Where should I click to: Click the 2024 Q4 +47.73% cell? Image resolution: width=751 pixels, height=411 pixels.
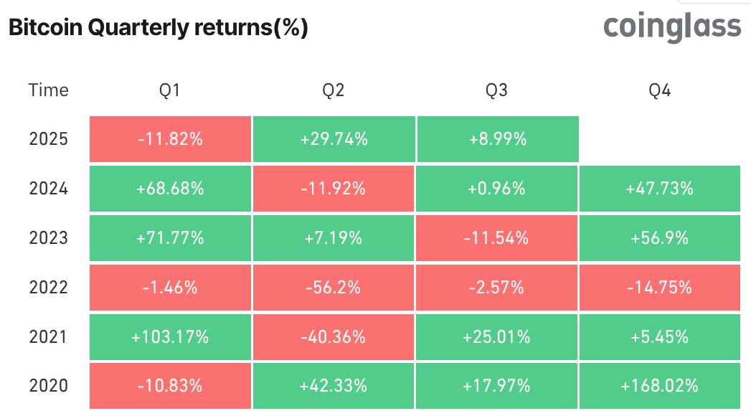pyautogui.click(x=660, y=189)
